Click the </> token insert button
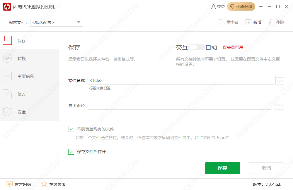The width and height of the screenshot is (293, 190). click(280, 80)
